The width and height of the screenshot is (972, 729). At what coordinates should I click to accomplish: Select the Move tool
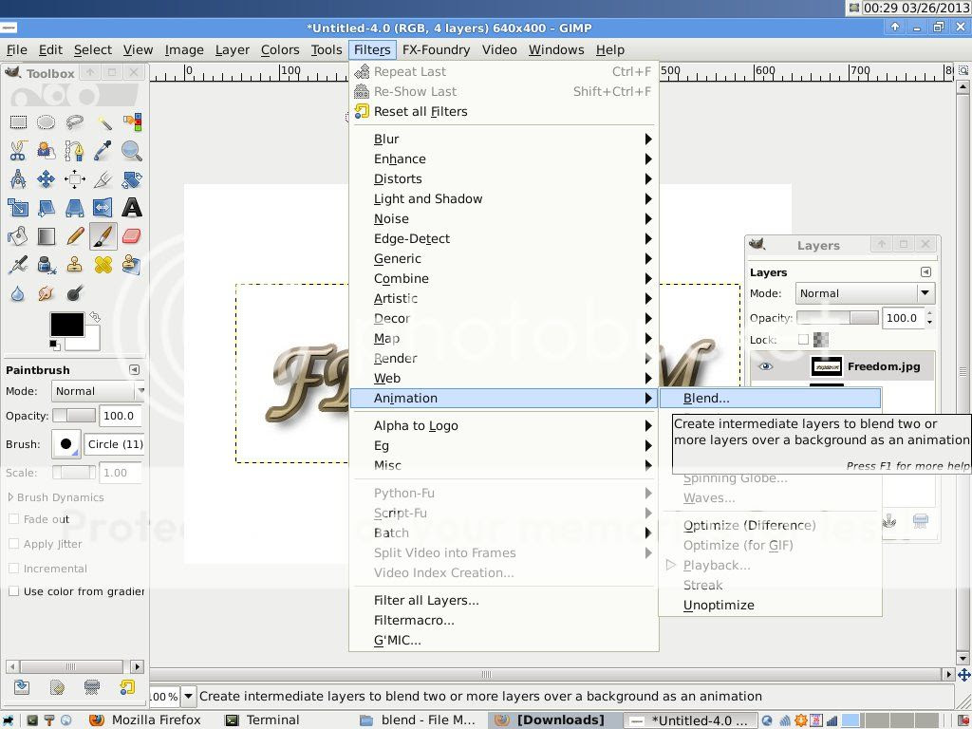click(x=47, y=179)
